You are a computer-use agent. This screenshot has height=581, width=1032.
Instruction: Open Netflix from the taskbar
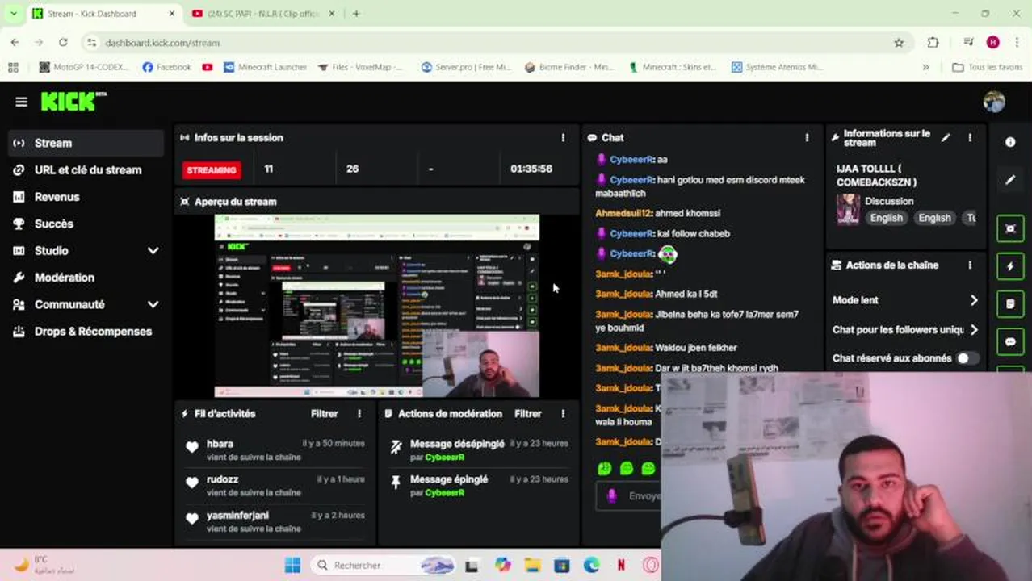click(621, 565)
